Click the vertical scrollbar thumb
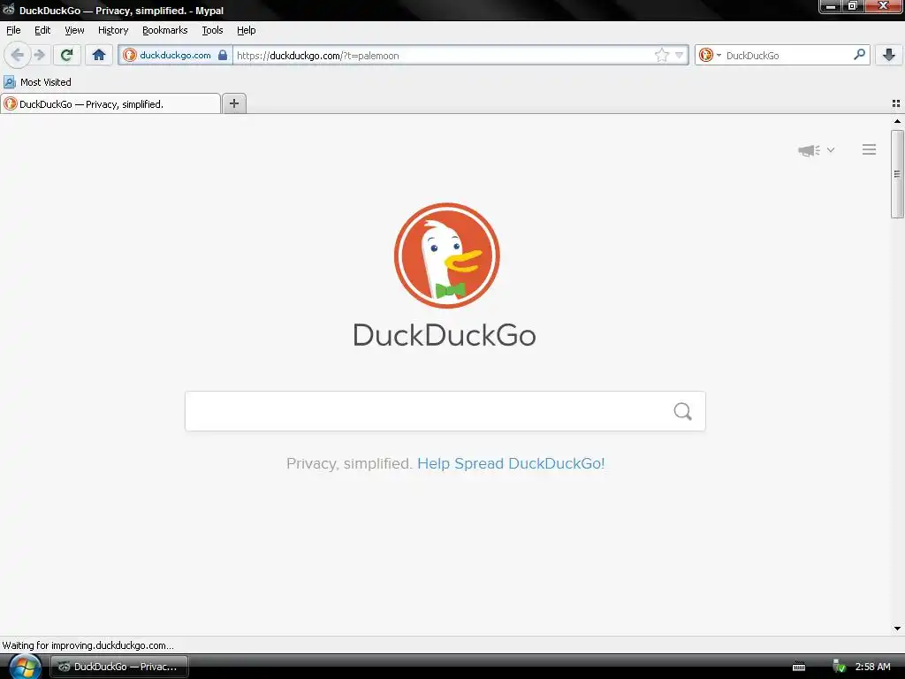 click(897, 174)
